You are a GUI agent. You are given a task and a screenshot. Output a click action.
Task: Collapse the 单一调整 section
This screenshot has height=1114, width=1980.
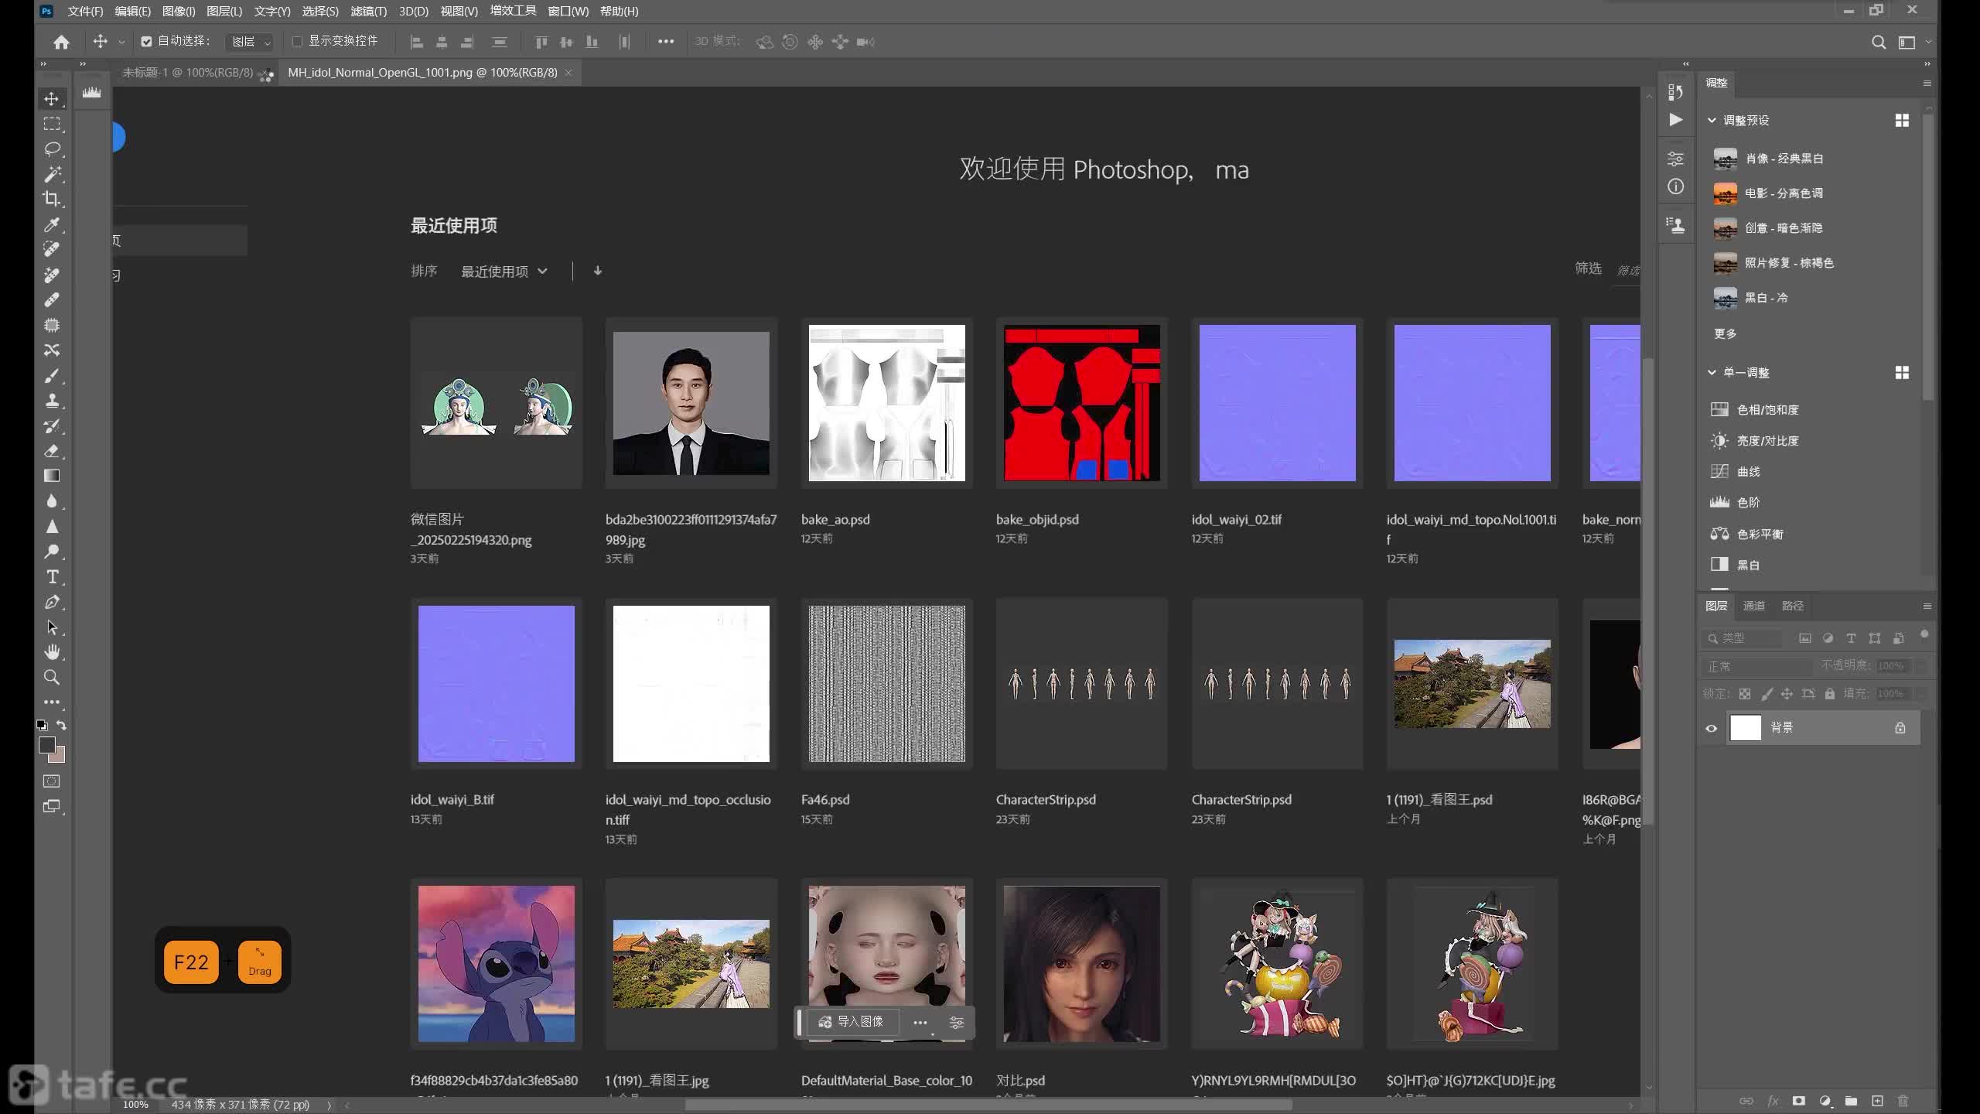[1712, 372]
